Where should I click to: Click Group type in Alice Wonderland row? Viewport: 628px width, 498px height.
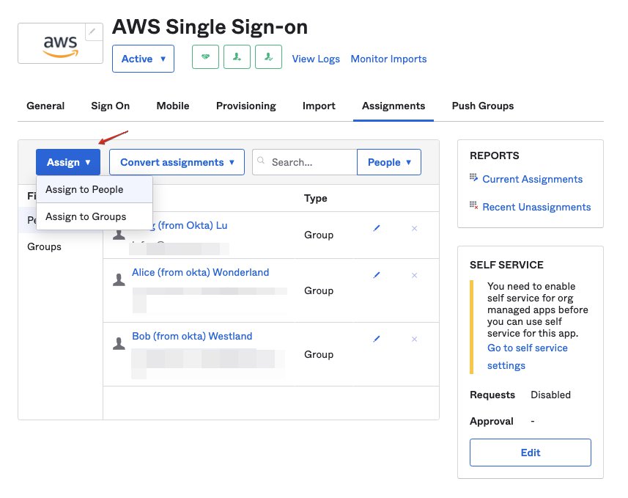[x=319, y=290]
